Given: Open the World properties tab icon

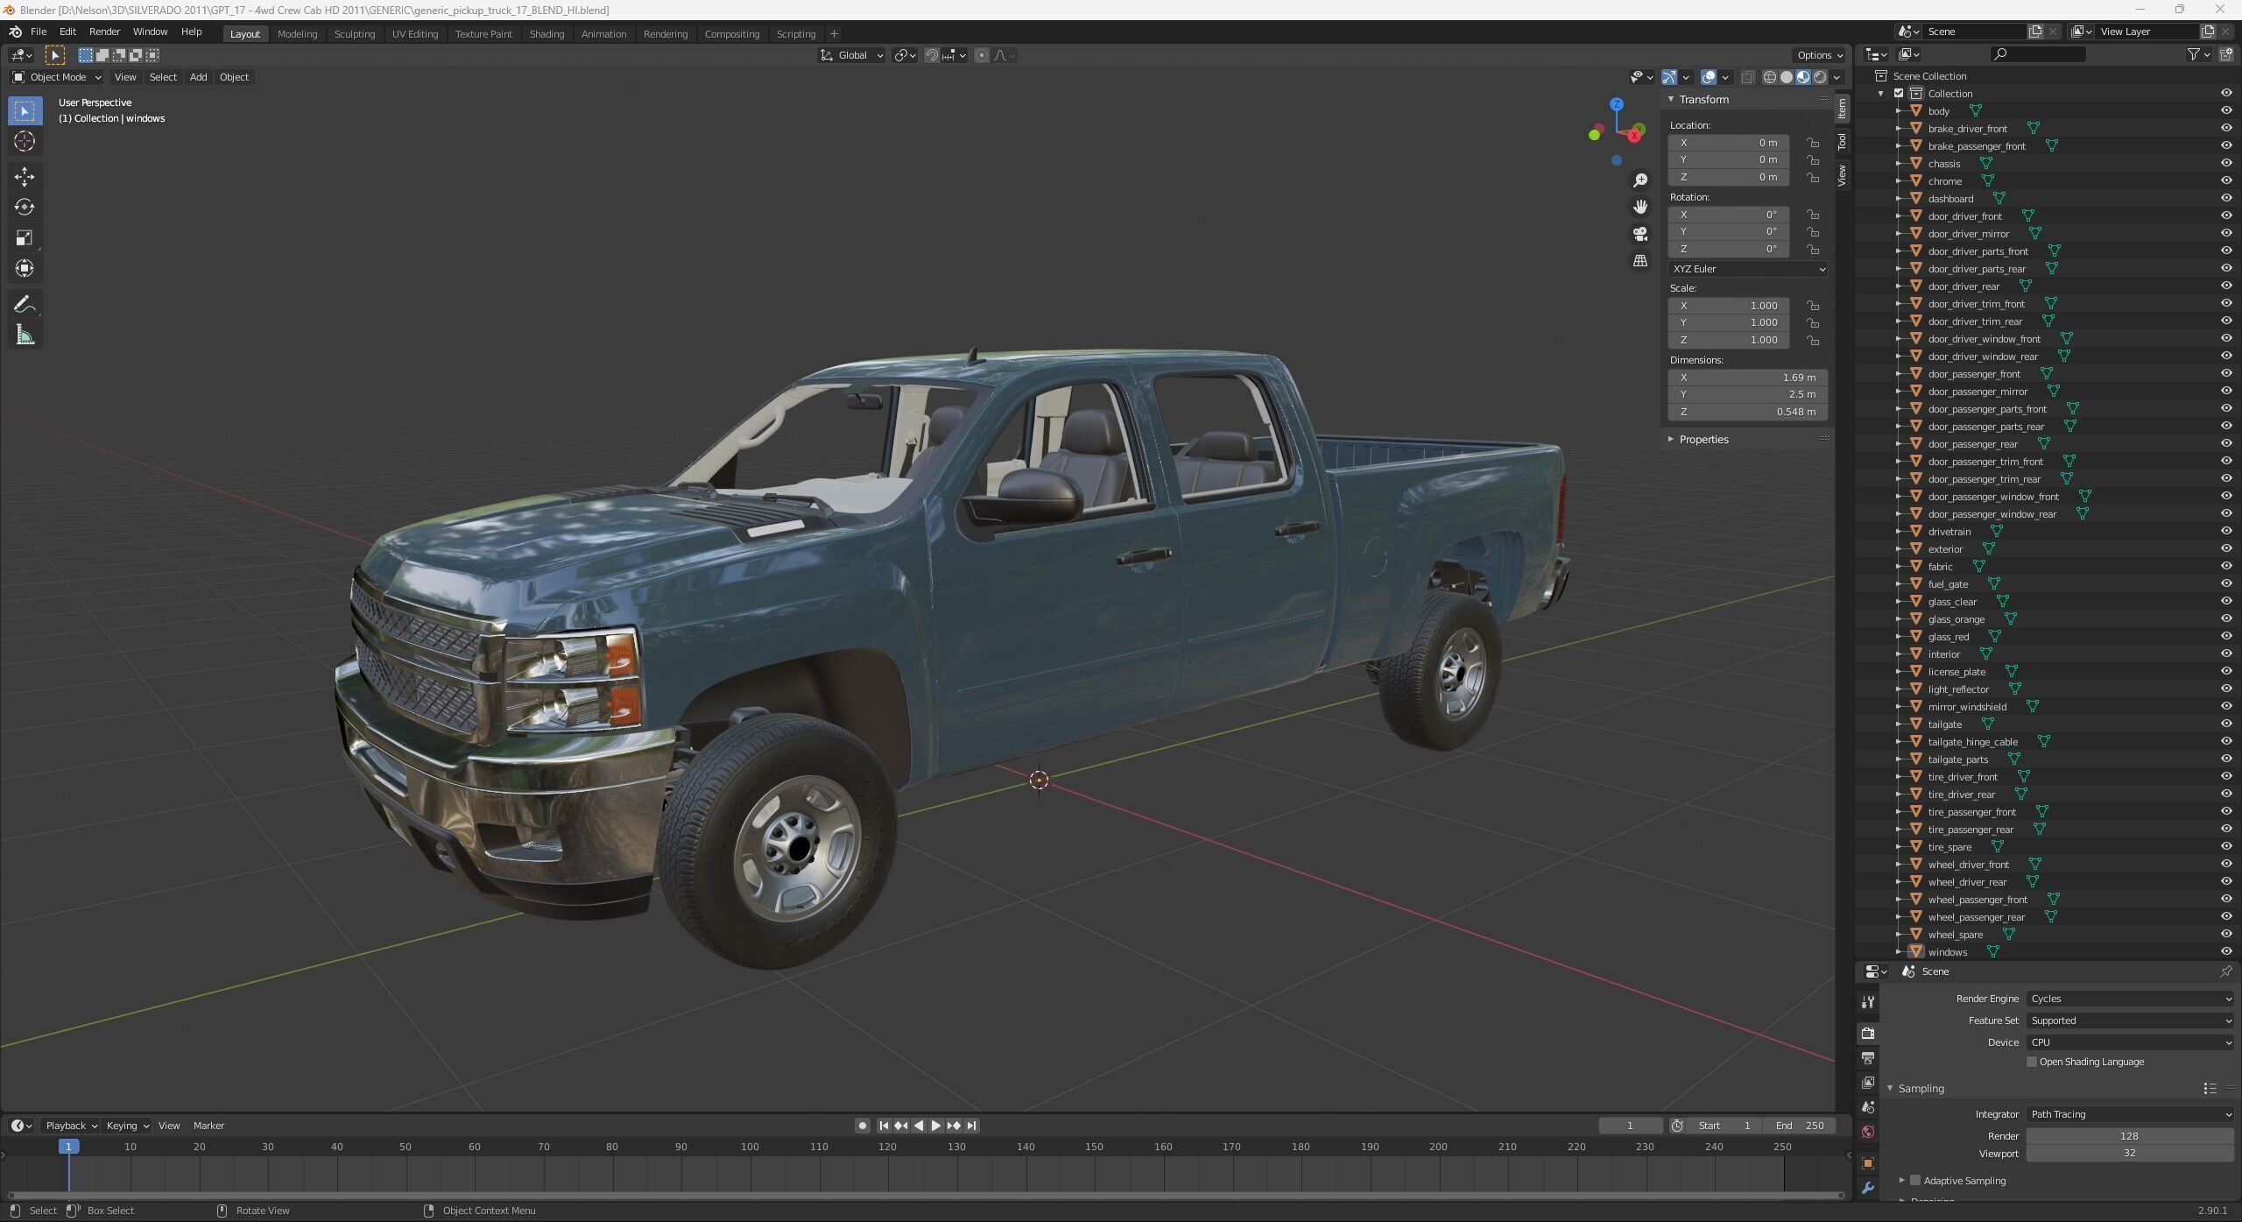Looking at the screenshot, I should [x=1868, y=1132].
